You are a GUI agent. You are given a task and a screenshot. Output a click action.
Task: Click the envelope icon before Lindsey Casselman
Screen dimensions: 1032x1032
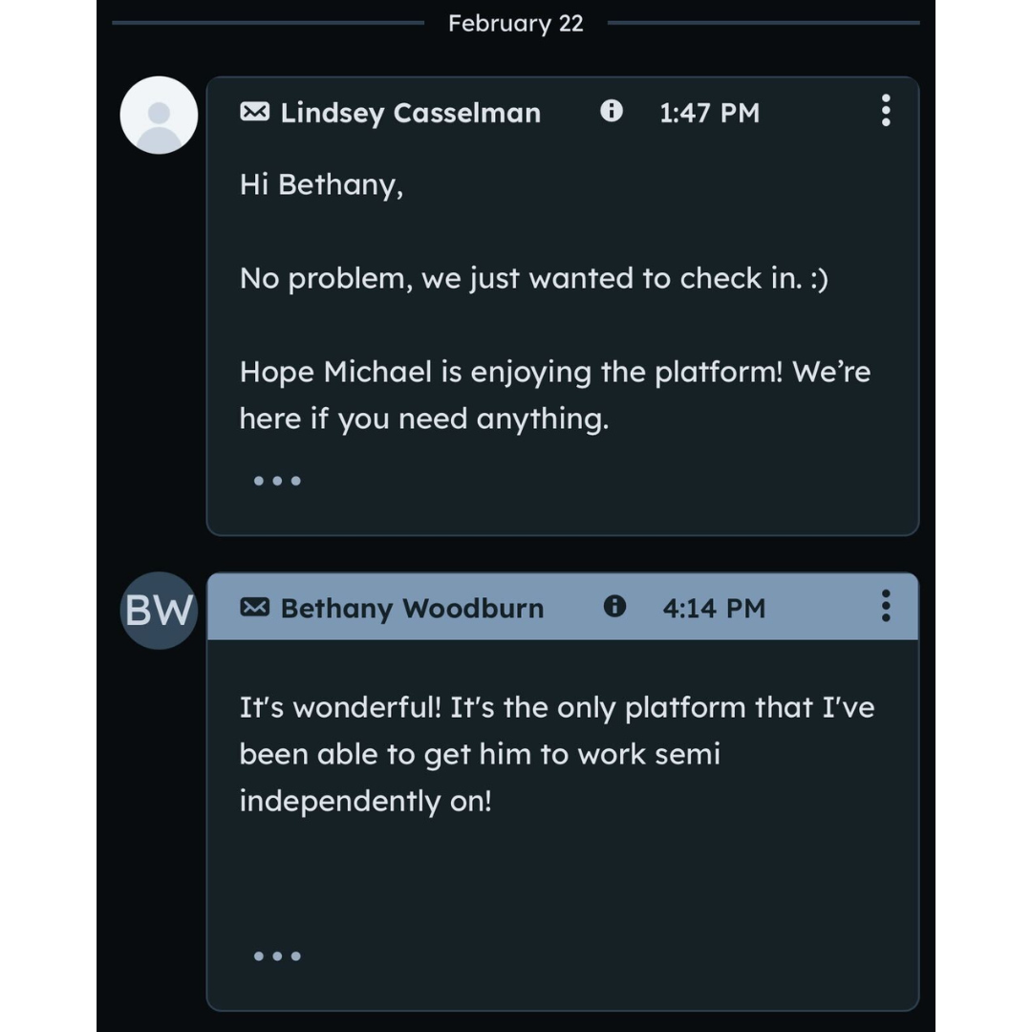tap(254, 112)
